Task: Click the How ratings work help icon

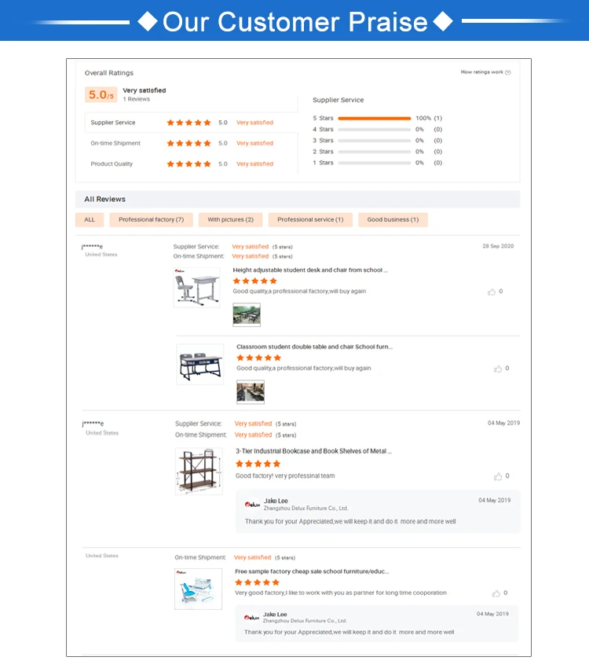Action: tap(507, 72)
